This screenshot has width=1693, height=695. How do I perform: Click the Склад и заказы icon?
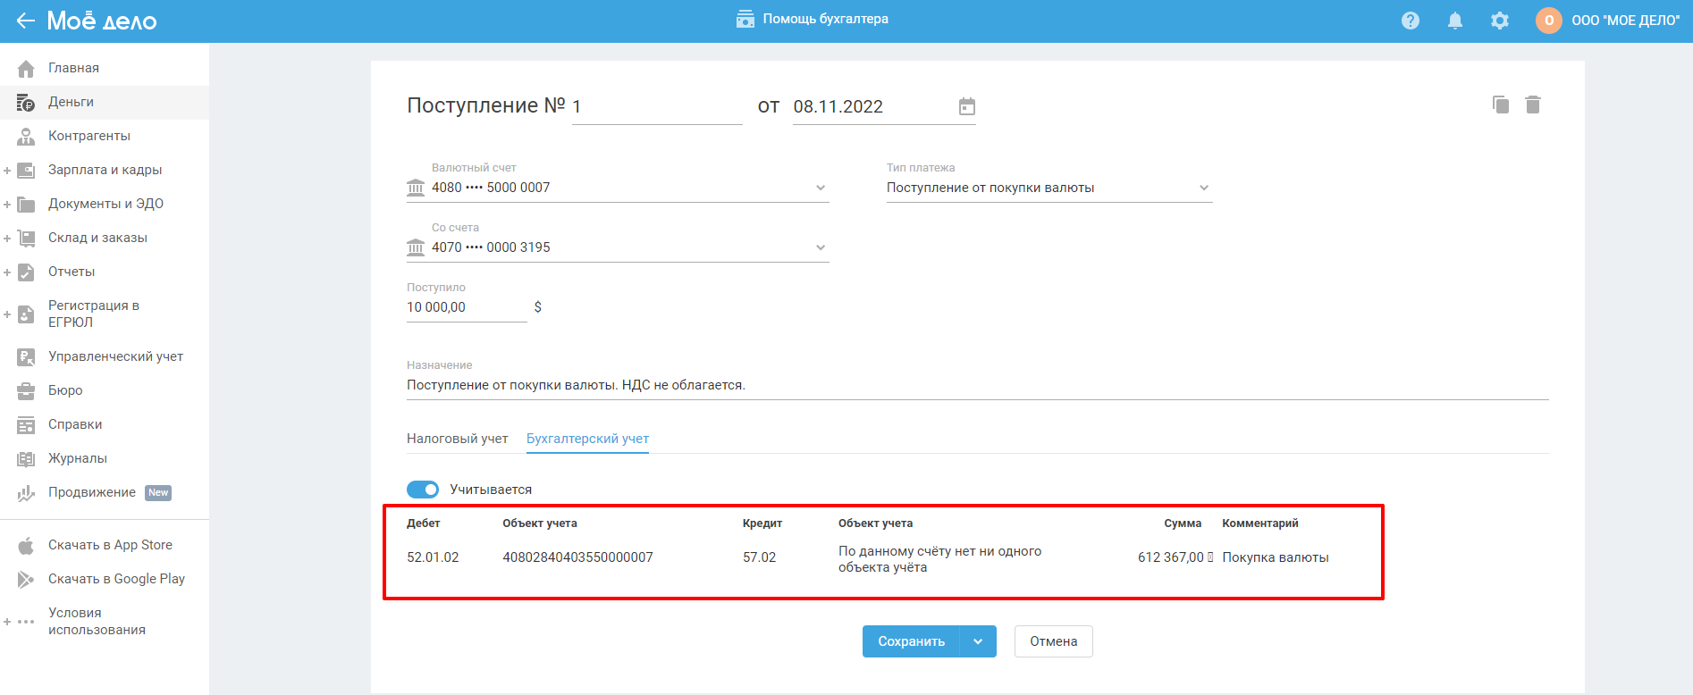pyautogui.click(x=26, y=239)
